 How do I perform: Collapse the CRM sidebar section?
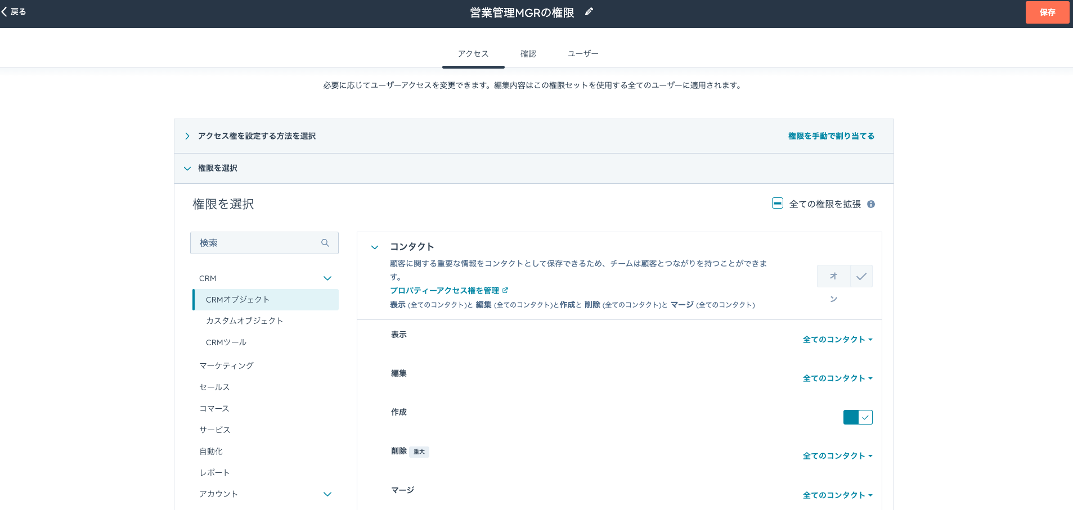point(327,278)
